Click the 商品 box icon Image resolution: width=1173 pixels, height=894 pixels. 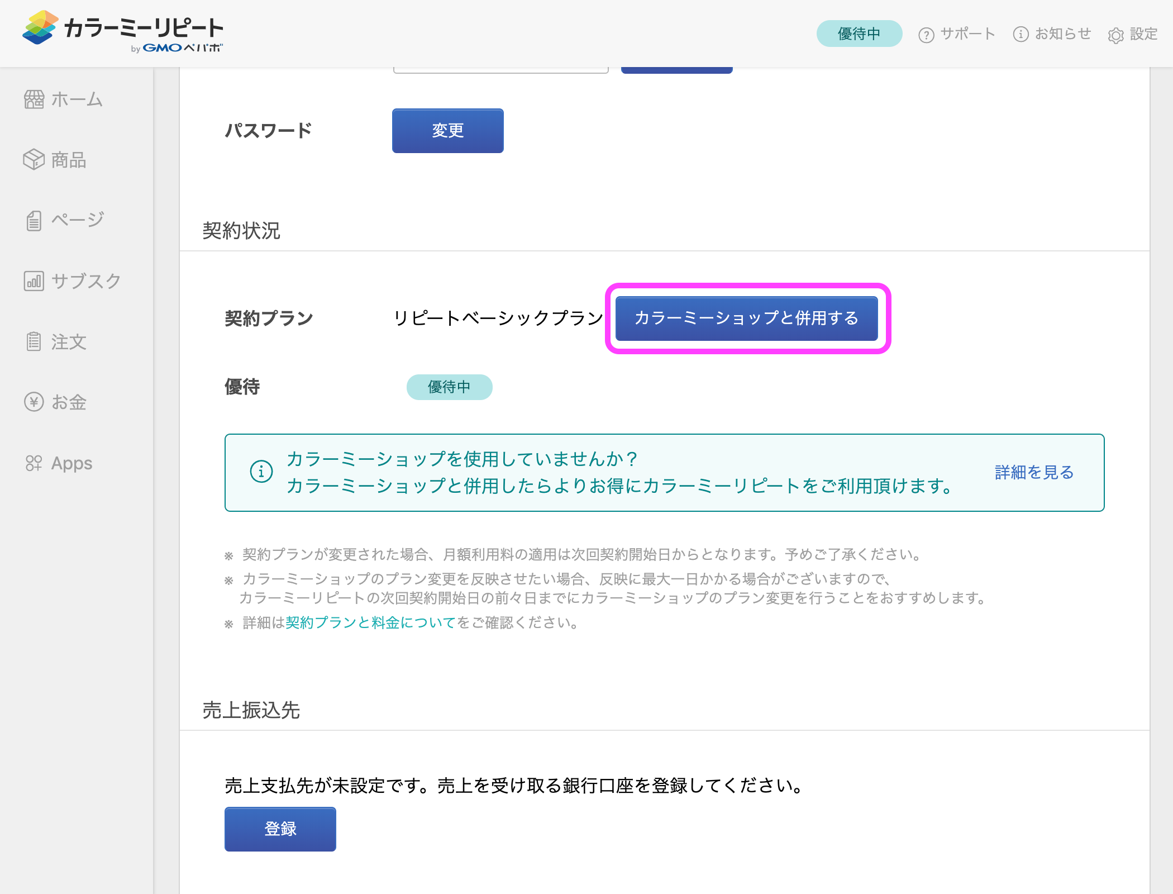(x=34, y=160)
